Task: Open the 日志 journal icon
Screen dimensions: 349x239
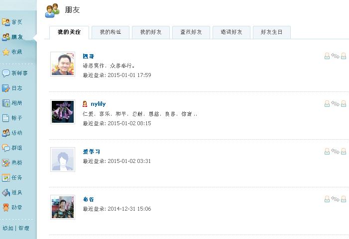Action: [x=6, y=88]
